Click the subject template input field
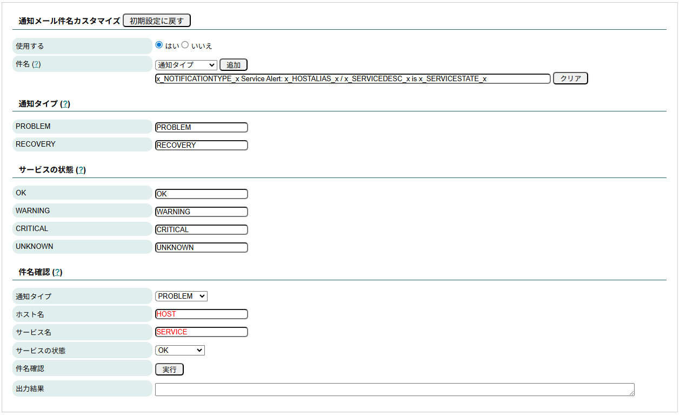The height and width of the screenshot is (415, 680). [x=351, y=78]
